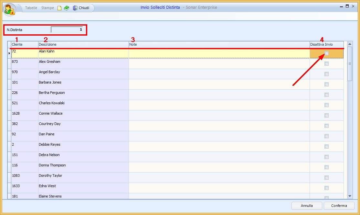The height and width of the screenshot is (215, 360).
Task: Click scrollbar up arrow of the grid
Action: pos(350,44)
